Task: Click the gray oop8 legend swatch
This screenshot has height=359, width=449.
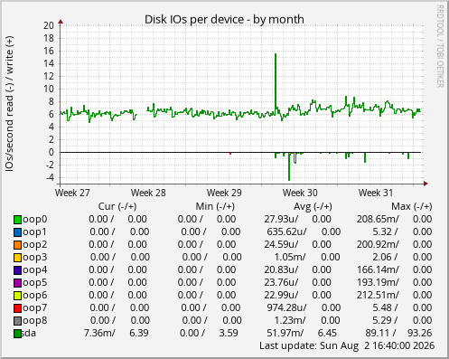Action: pyautogui.click(x=17, y=321)
